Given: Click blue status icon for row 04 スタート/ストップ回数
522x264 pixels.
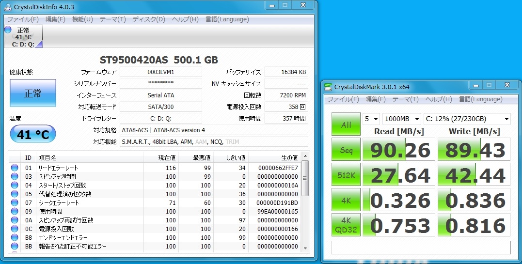Looking at the screenshot, I should pyautogui.click(x=15, y=185).
